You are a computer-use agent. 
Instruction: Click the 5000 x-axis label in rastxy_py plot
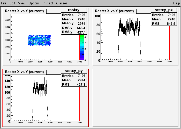tap(60, 123)
